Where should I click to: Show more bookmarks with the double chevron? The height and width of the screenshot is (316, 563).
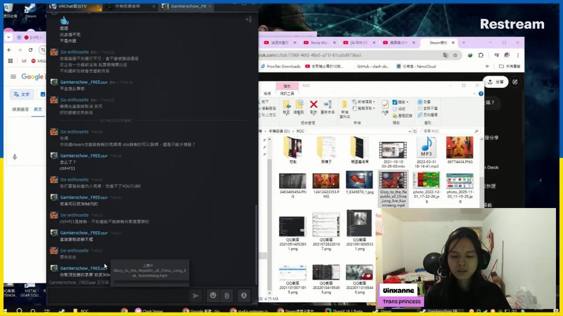(x=487, y=66)
